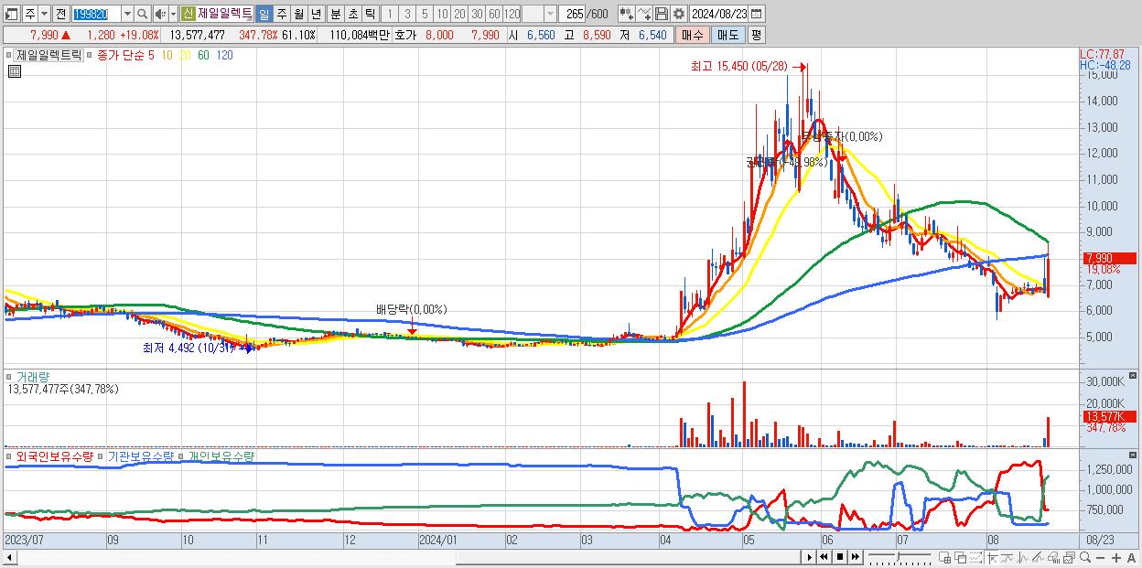This screenshot has width=1142, height=568.
Task: Select the 10 interval button
Action: (442, 14)
